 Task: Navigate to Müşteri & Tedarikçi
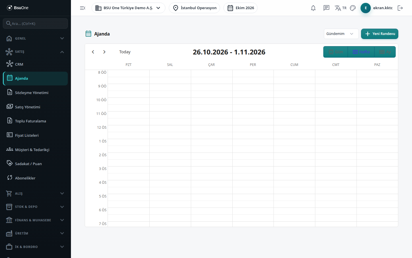(x=35, y=150)
